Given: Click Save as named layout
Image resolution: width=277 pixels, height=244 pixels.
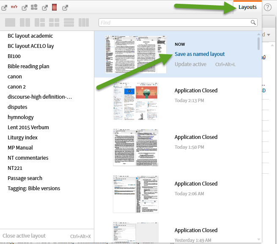Looking at the screenshot, I should [x=200, y=54].
